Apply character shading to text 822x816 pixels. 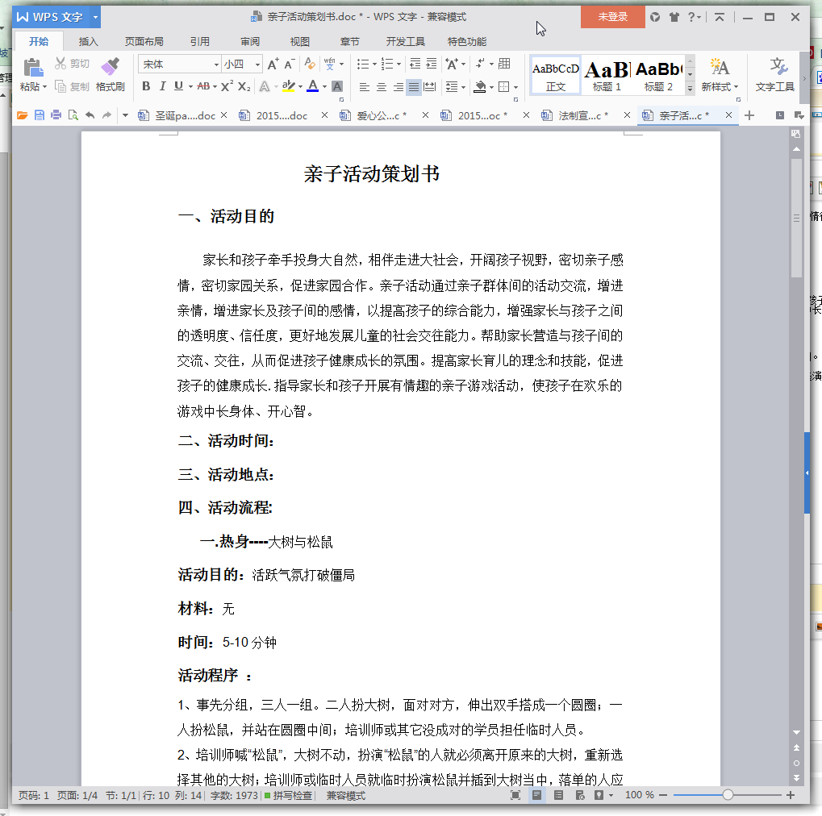[x=337, y=86]
